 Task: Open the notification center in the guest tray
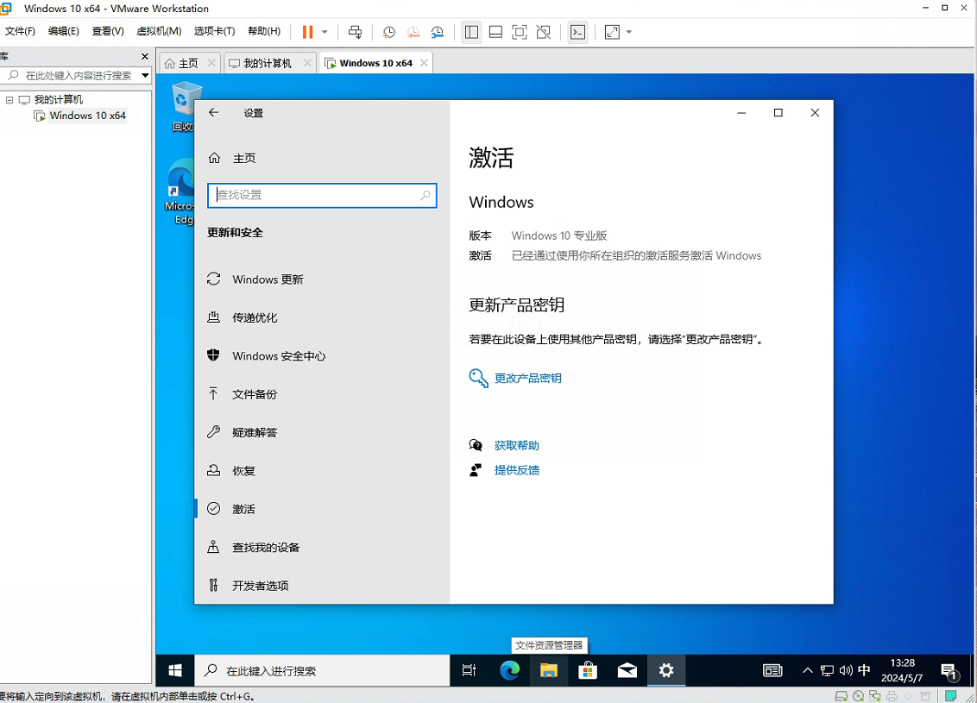(x=949, y=671)
